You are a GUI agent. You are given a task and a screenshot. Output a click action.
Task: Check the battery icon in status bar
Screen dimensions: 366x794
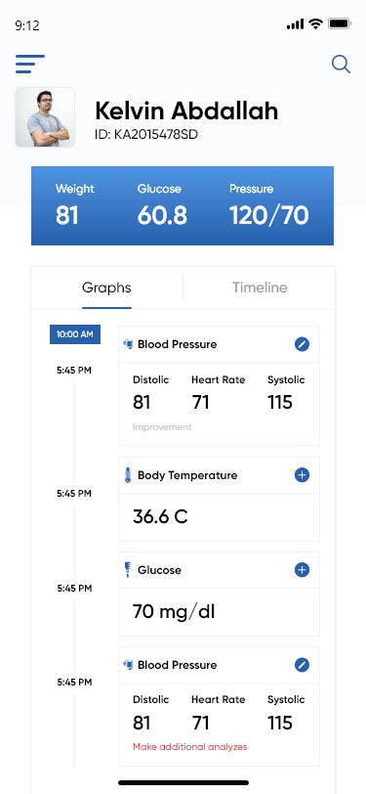pos(340,23)
